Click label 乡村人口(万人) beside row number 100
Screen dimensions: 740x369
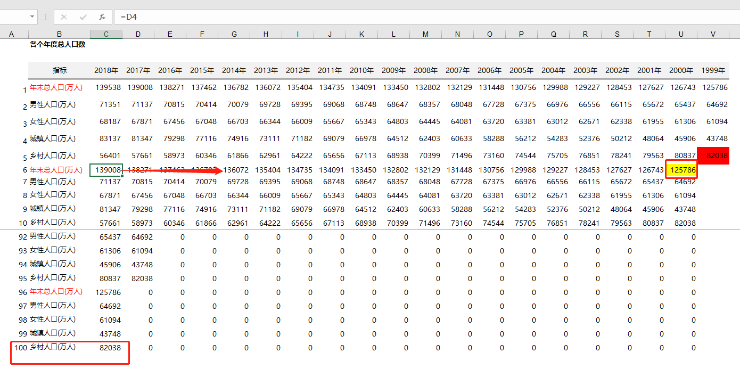(x=52, y=347)
